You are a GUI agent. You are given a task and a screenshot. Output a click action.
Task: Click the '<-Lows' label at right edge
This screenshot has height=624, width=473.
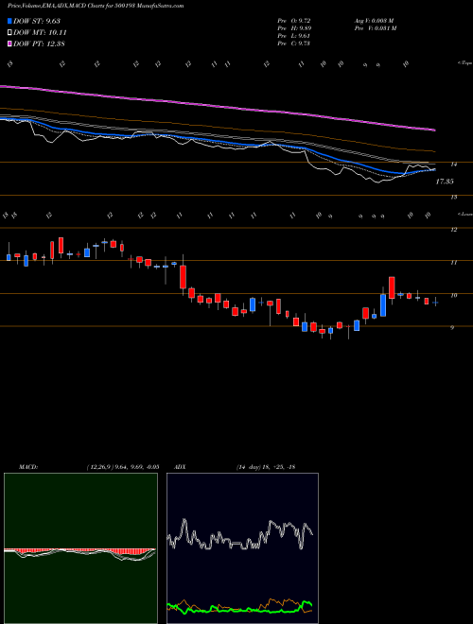[464, 214]
